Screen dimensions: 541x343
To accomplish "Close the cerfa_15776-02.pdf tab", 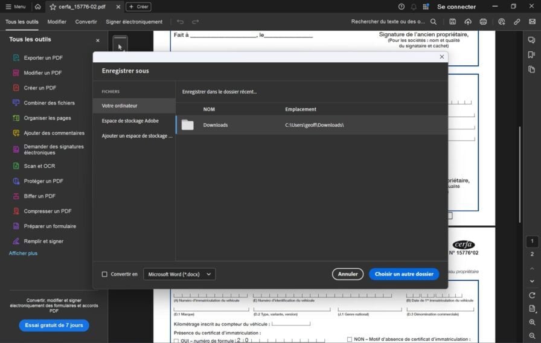I will click(x=118, y=7).
